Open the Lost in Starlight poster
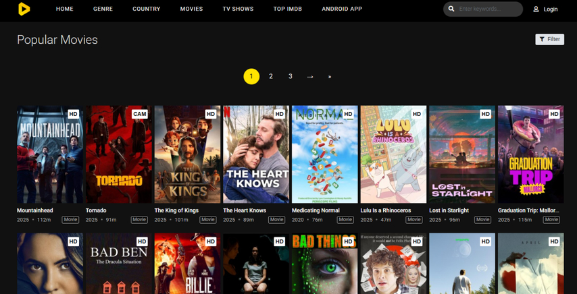Viewport: 577px width, 294px height. (x=462, y=154)
